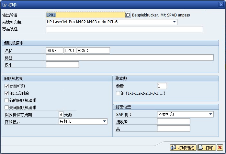
Task: Click the spool title (标题) text field
Action: pos(130,57)
